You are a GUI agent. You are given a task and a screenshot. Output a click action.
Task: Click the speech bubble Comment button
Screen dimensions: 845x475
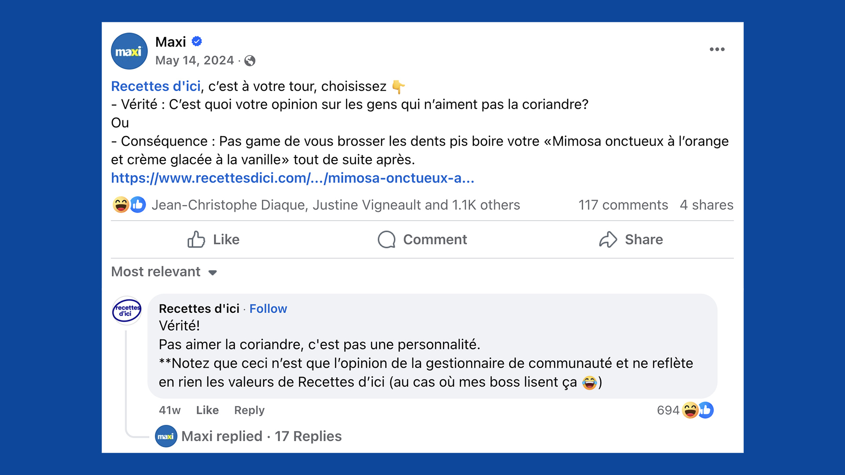[x=422, y=239]
